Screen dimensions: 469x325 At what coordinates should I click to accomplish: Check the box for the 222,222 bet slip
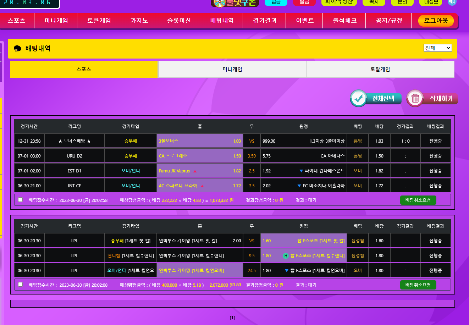[x=21, y=200]
